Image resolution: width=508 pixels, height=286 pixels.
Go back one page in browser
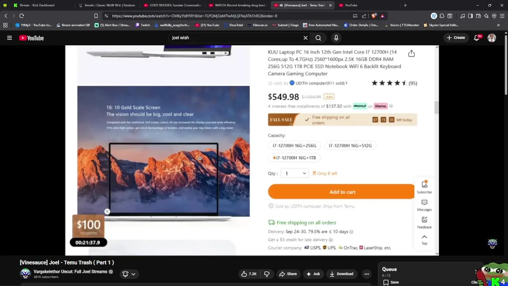(x=6, y=16)
